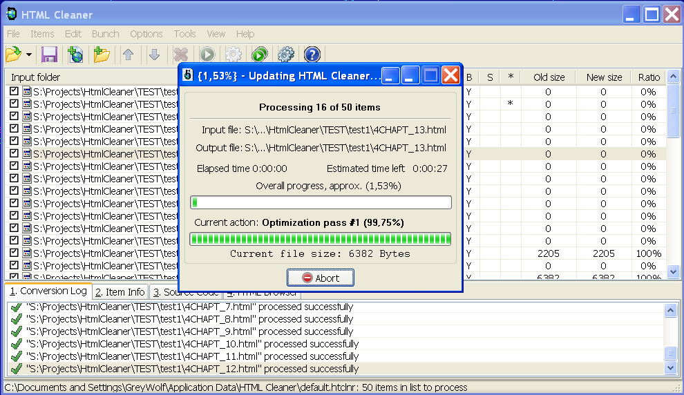The height and width of the screenshot is (395, 684).
Task: Open the Bunch menu
Action: point(105,34)
